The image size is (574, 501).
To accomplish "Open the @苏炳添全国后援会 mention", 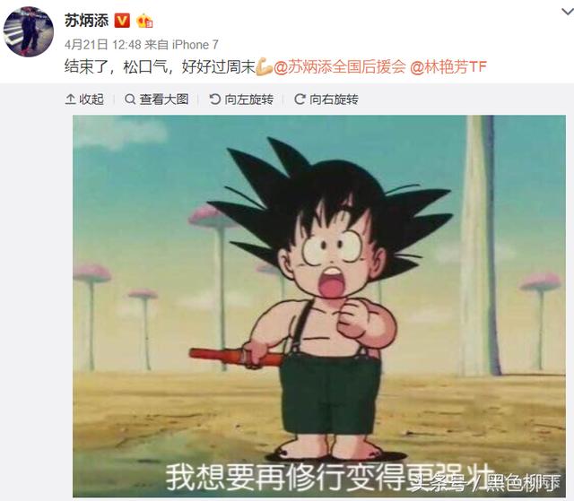I will point(340,67).
